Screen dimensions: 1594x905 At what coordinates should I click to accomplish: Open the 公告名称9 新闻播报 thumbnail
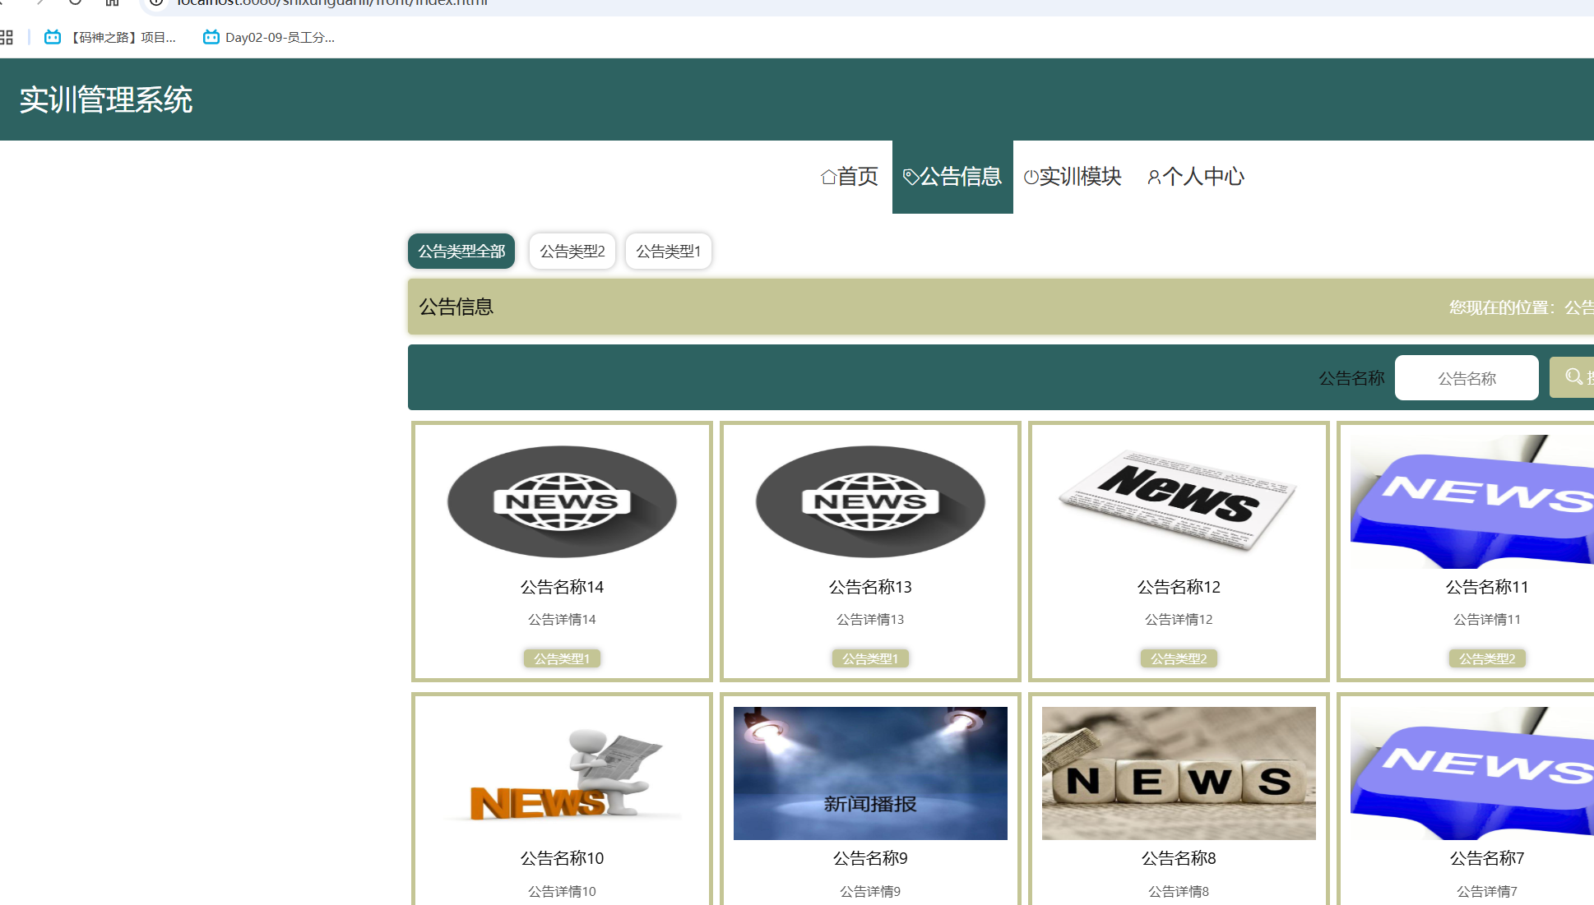pos(870,773)
